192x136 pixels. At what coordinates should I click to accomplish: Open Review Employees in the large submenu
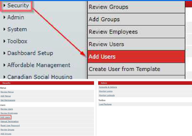pyautogui.click(x=113, y=32)
